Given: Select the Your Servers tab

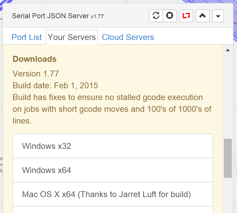Looking at the screenshot, I should (72, 37).
